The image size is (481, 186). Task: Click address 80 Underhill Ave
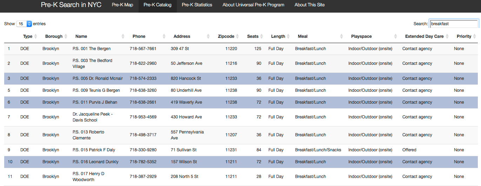pyautogui.click(x=186, y=90)
